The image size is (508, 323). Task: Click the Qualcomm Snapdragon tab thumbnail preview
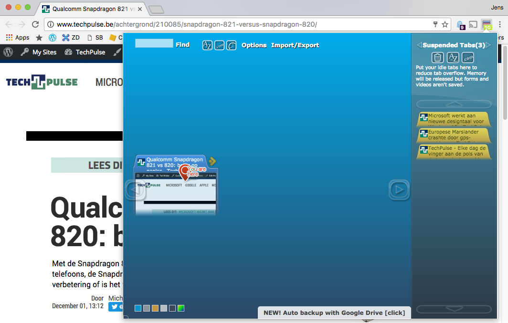[176, 194]
